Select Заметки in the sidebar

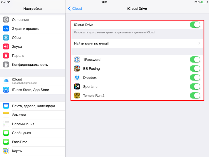(x=33, y=115)
